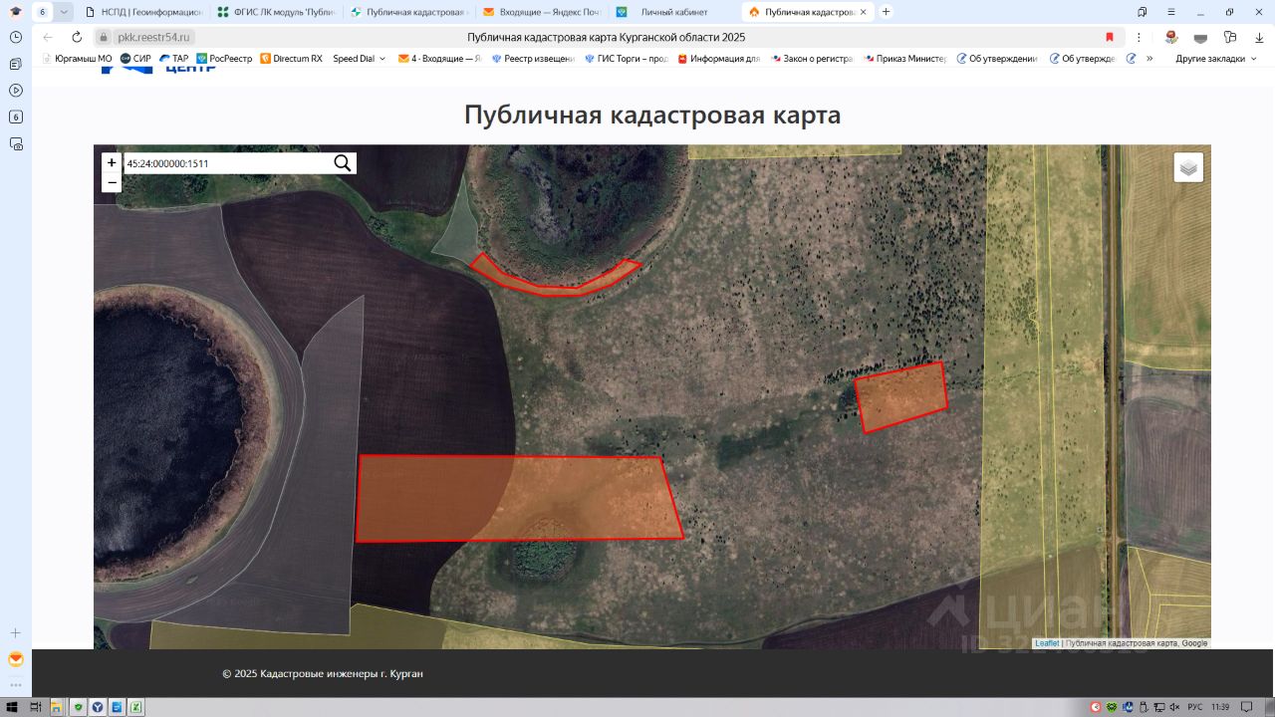Zoom in on the cadastral map
Viewport: 1275px width, 717px height.
click(x=112, y=163)
